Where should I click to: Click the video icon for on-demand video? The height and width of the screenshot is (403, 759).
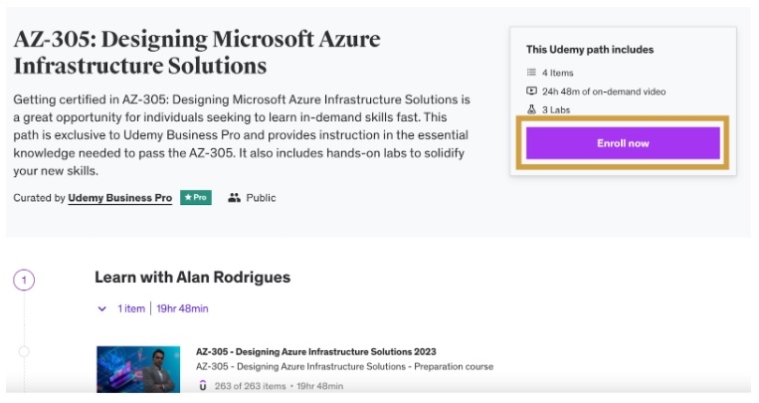coord(531,92)
